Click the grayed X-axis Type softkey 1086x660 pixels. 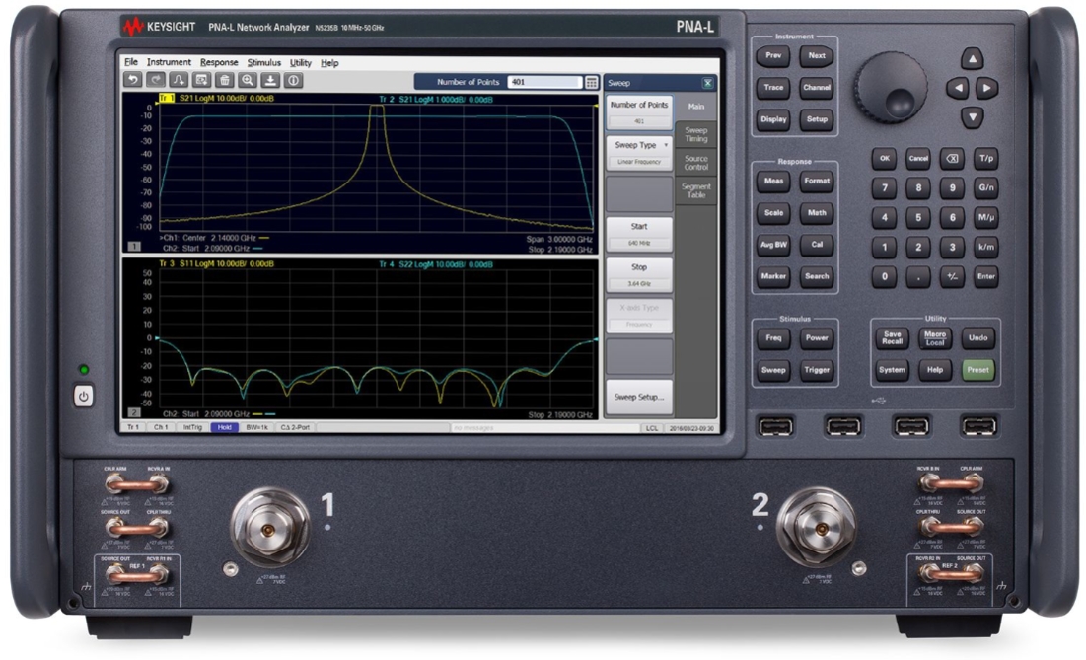(639, 315)
